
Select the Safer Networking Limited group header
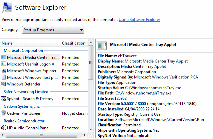click(x=26, y=92)
